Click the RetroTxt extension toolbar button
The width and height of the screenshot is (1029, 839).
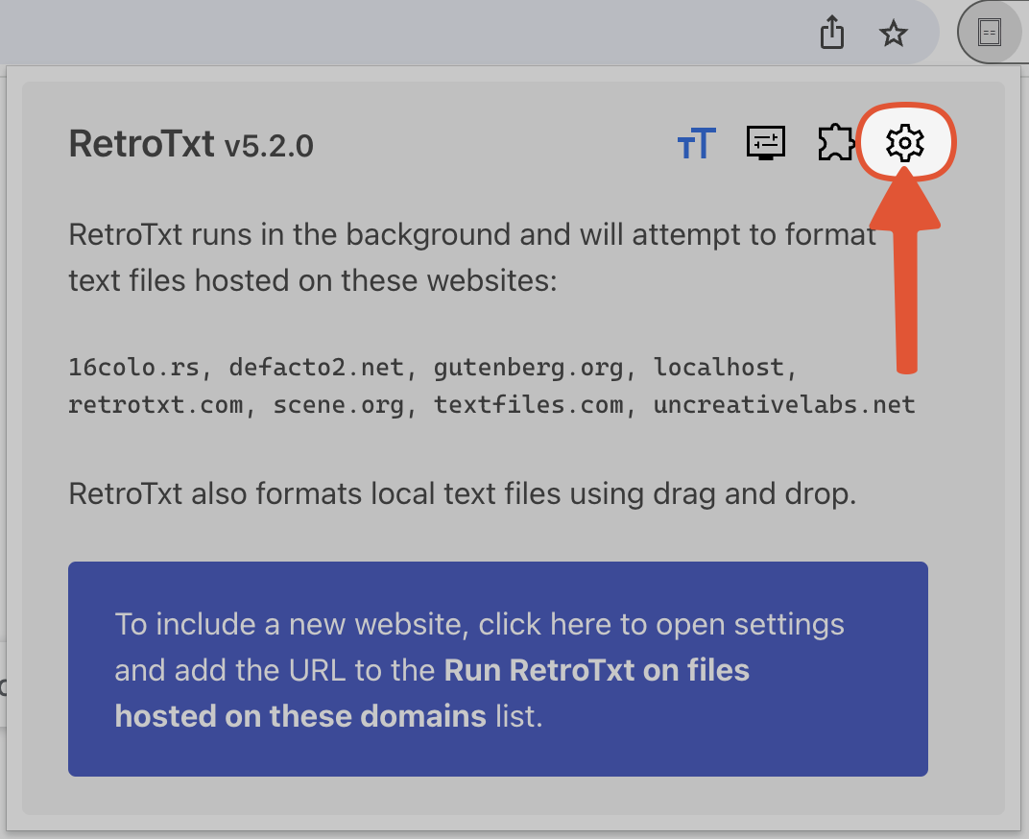(x=989, y=33)
